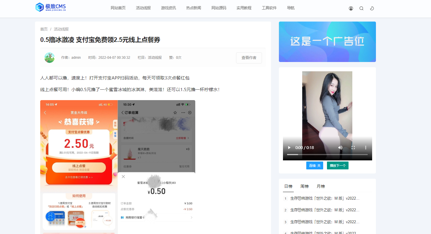
Task: Click the 播放下一个 button
Action: [x=338, y=165]
